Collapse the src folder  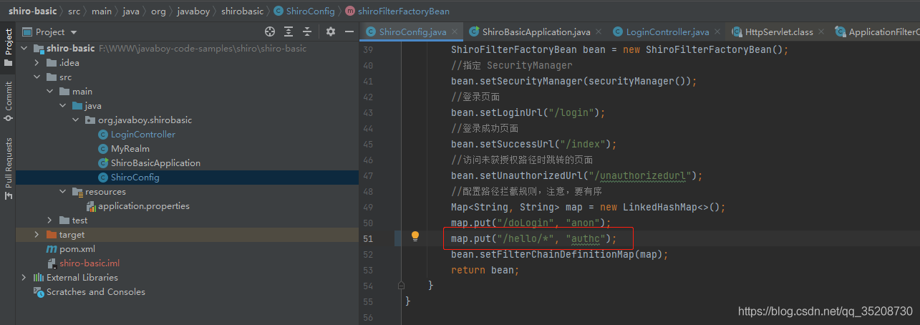[x=37, y=77]
